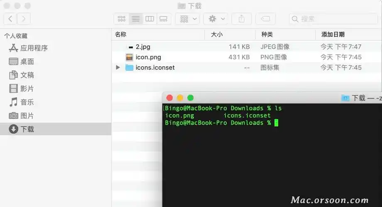Screen dimensions: 382x207
Task: Go forward in Finder history
Action: pos(24,19)
